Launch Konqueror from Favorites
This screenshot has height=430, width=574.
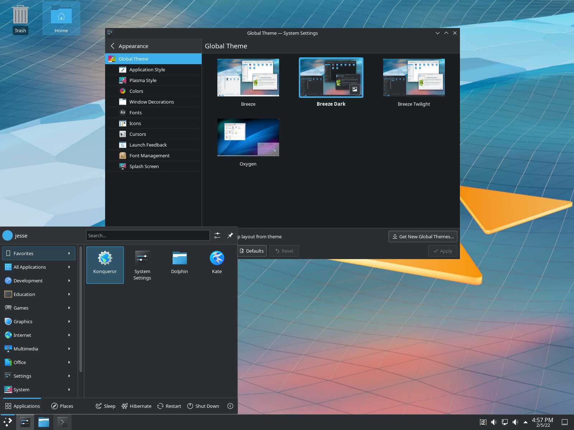point(105,265)
